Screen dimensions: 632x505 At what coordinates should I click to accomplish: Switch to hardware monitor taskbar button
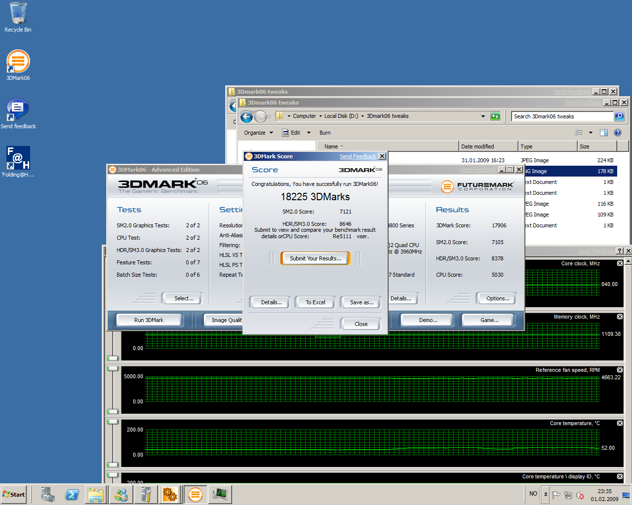pyautogui.click(x=220, y=494)
